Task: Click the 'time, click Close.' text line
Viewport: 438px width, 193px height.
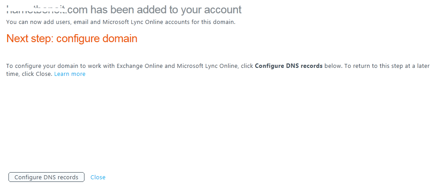Action: tap(29, 74)
